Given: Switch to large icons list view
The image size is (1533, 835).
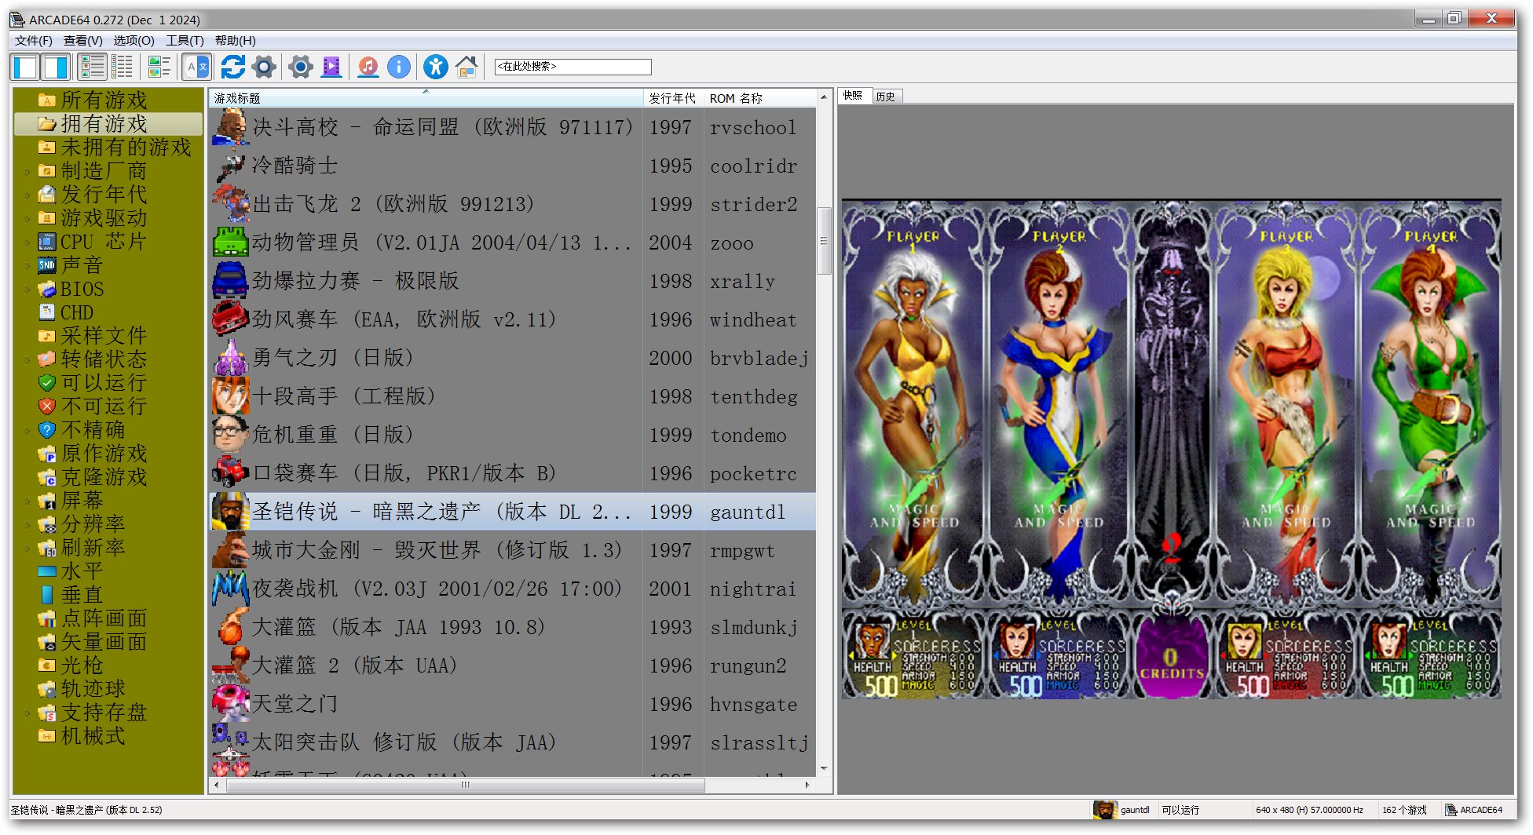Looking at the screenshot, I should click(x=92, y=67).
